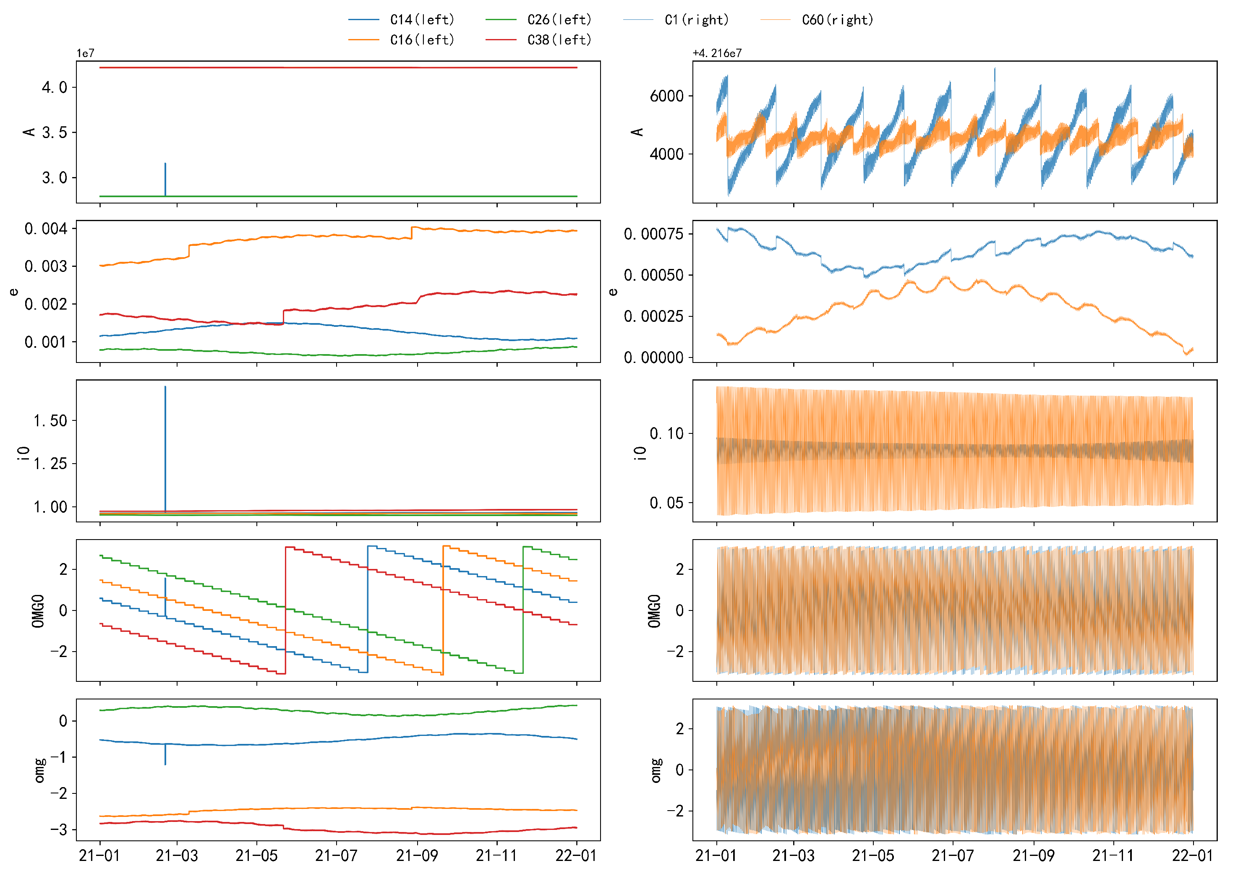The width and height of the screenshot is (1238, 879).
Task: Click the 1e7 scale label above left A plot
Action: tap(86, 53)
